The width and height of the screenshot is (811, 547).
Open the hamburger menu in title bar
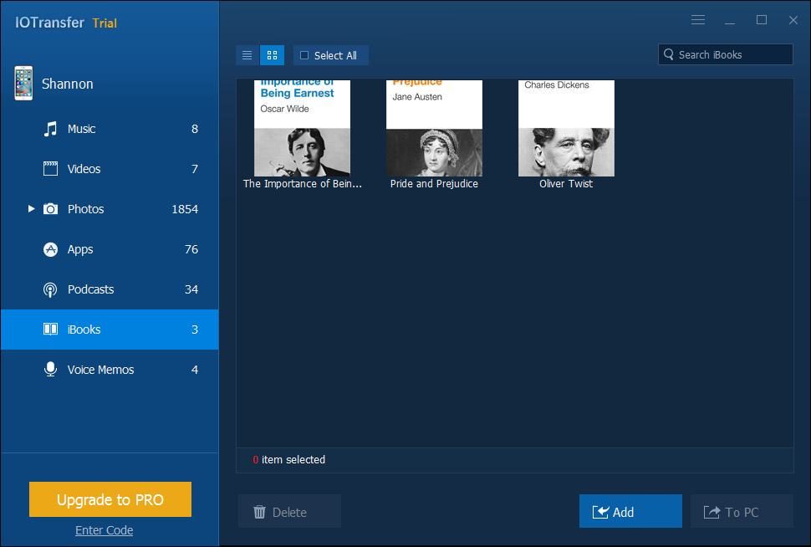pos(698,20)
